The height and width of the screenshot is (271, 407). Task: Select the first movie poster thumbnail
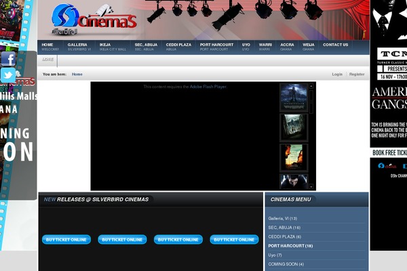294,98
